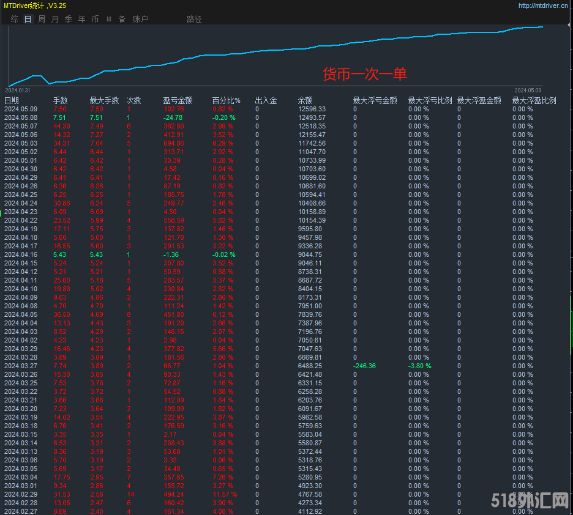
Task: Click the 最大浮亏比例 column header
Action: click(x=430, y=100)
